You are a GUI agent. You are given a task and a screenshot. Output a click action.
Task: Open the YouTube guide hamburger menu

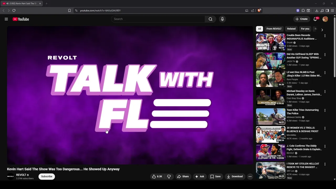[x=6, y=19]
